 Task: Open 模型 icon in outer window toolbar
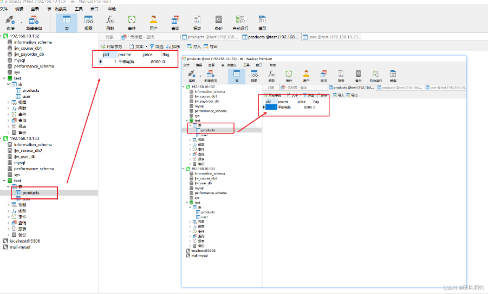pyautogui.click(x=262, y=20)
